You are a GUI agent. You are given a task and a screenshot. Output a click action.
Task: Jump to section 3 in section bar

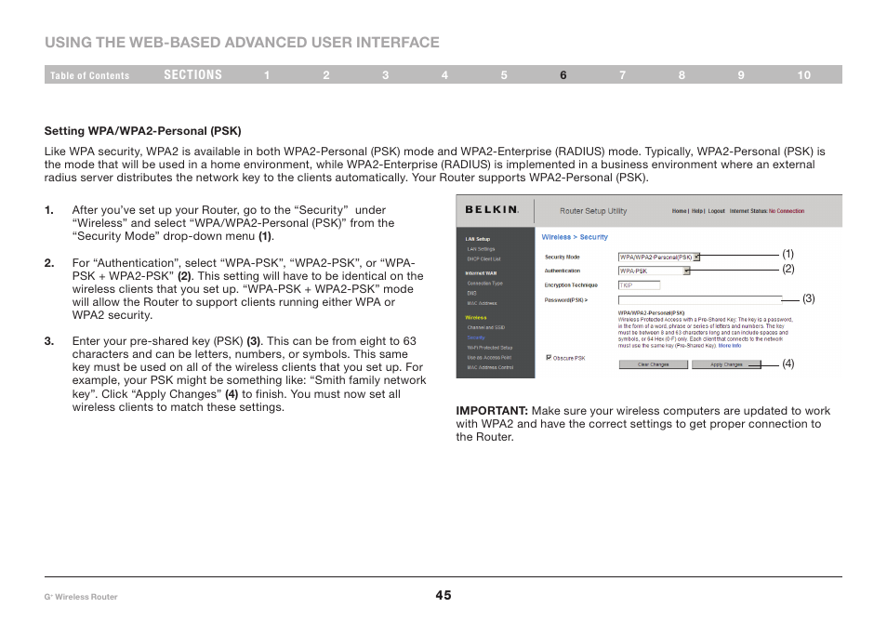386,75
